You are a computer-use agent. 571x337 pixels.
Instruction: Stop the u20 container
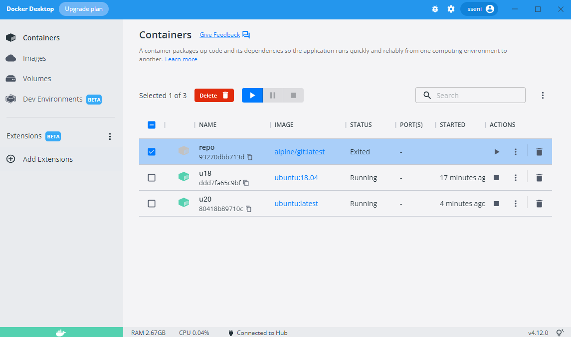(496, 204)
